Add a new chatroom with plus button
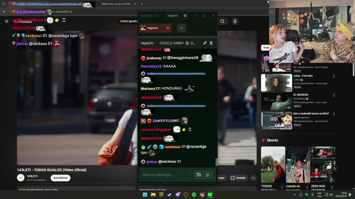 181,28
